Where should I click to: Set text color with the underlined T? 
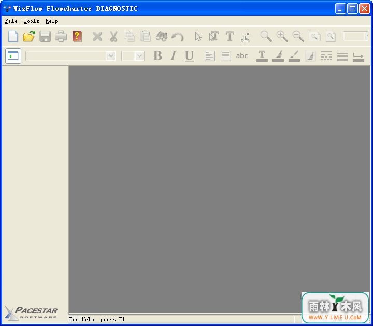coord(262,56)
